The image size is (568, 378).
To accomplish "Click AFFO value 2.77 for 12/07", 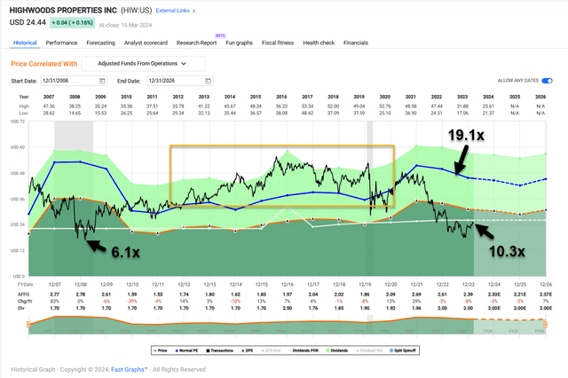I will tap(55, 295).
